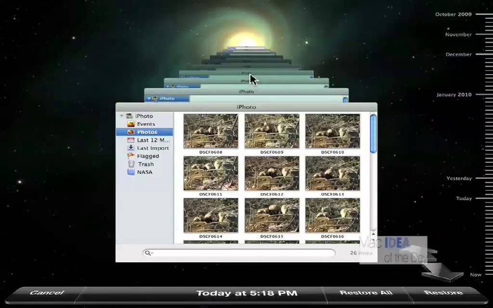Click the DSCF0616 filename label

point(332,236)
